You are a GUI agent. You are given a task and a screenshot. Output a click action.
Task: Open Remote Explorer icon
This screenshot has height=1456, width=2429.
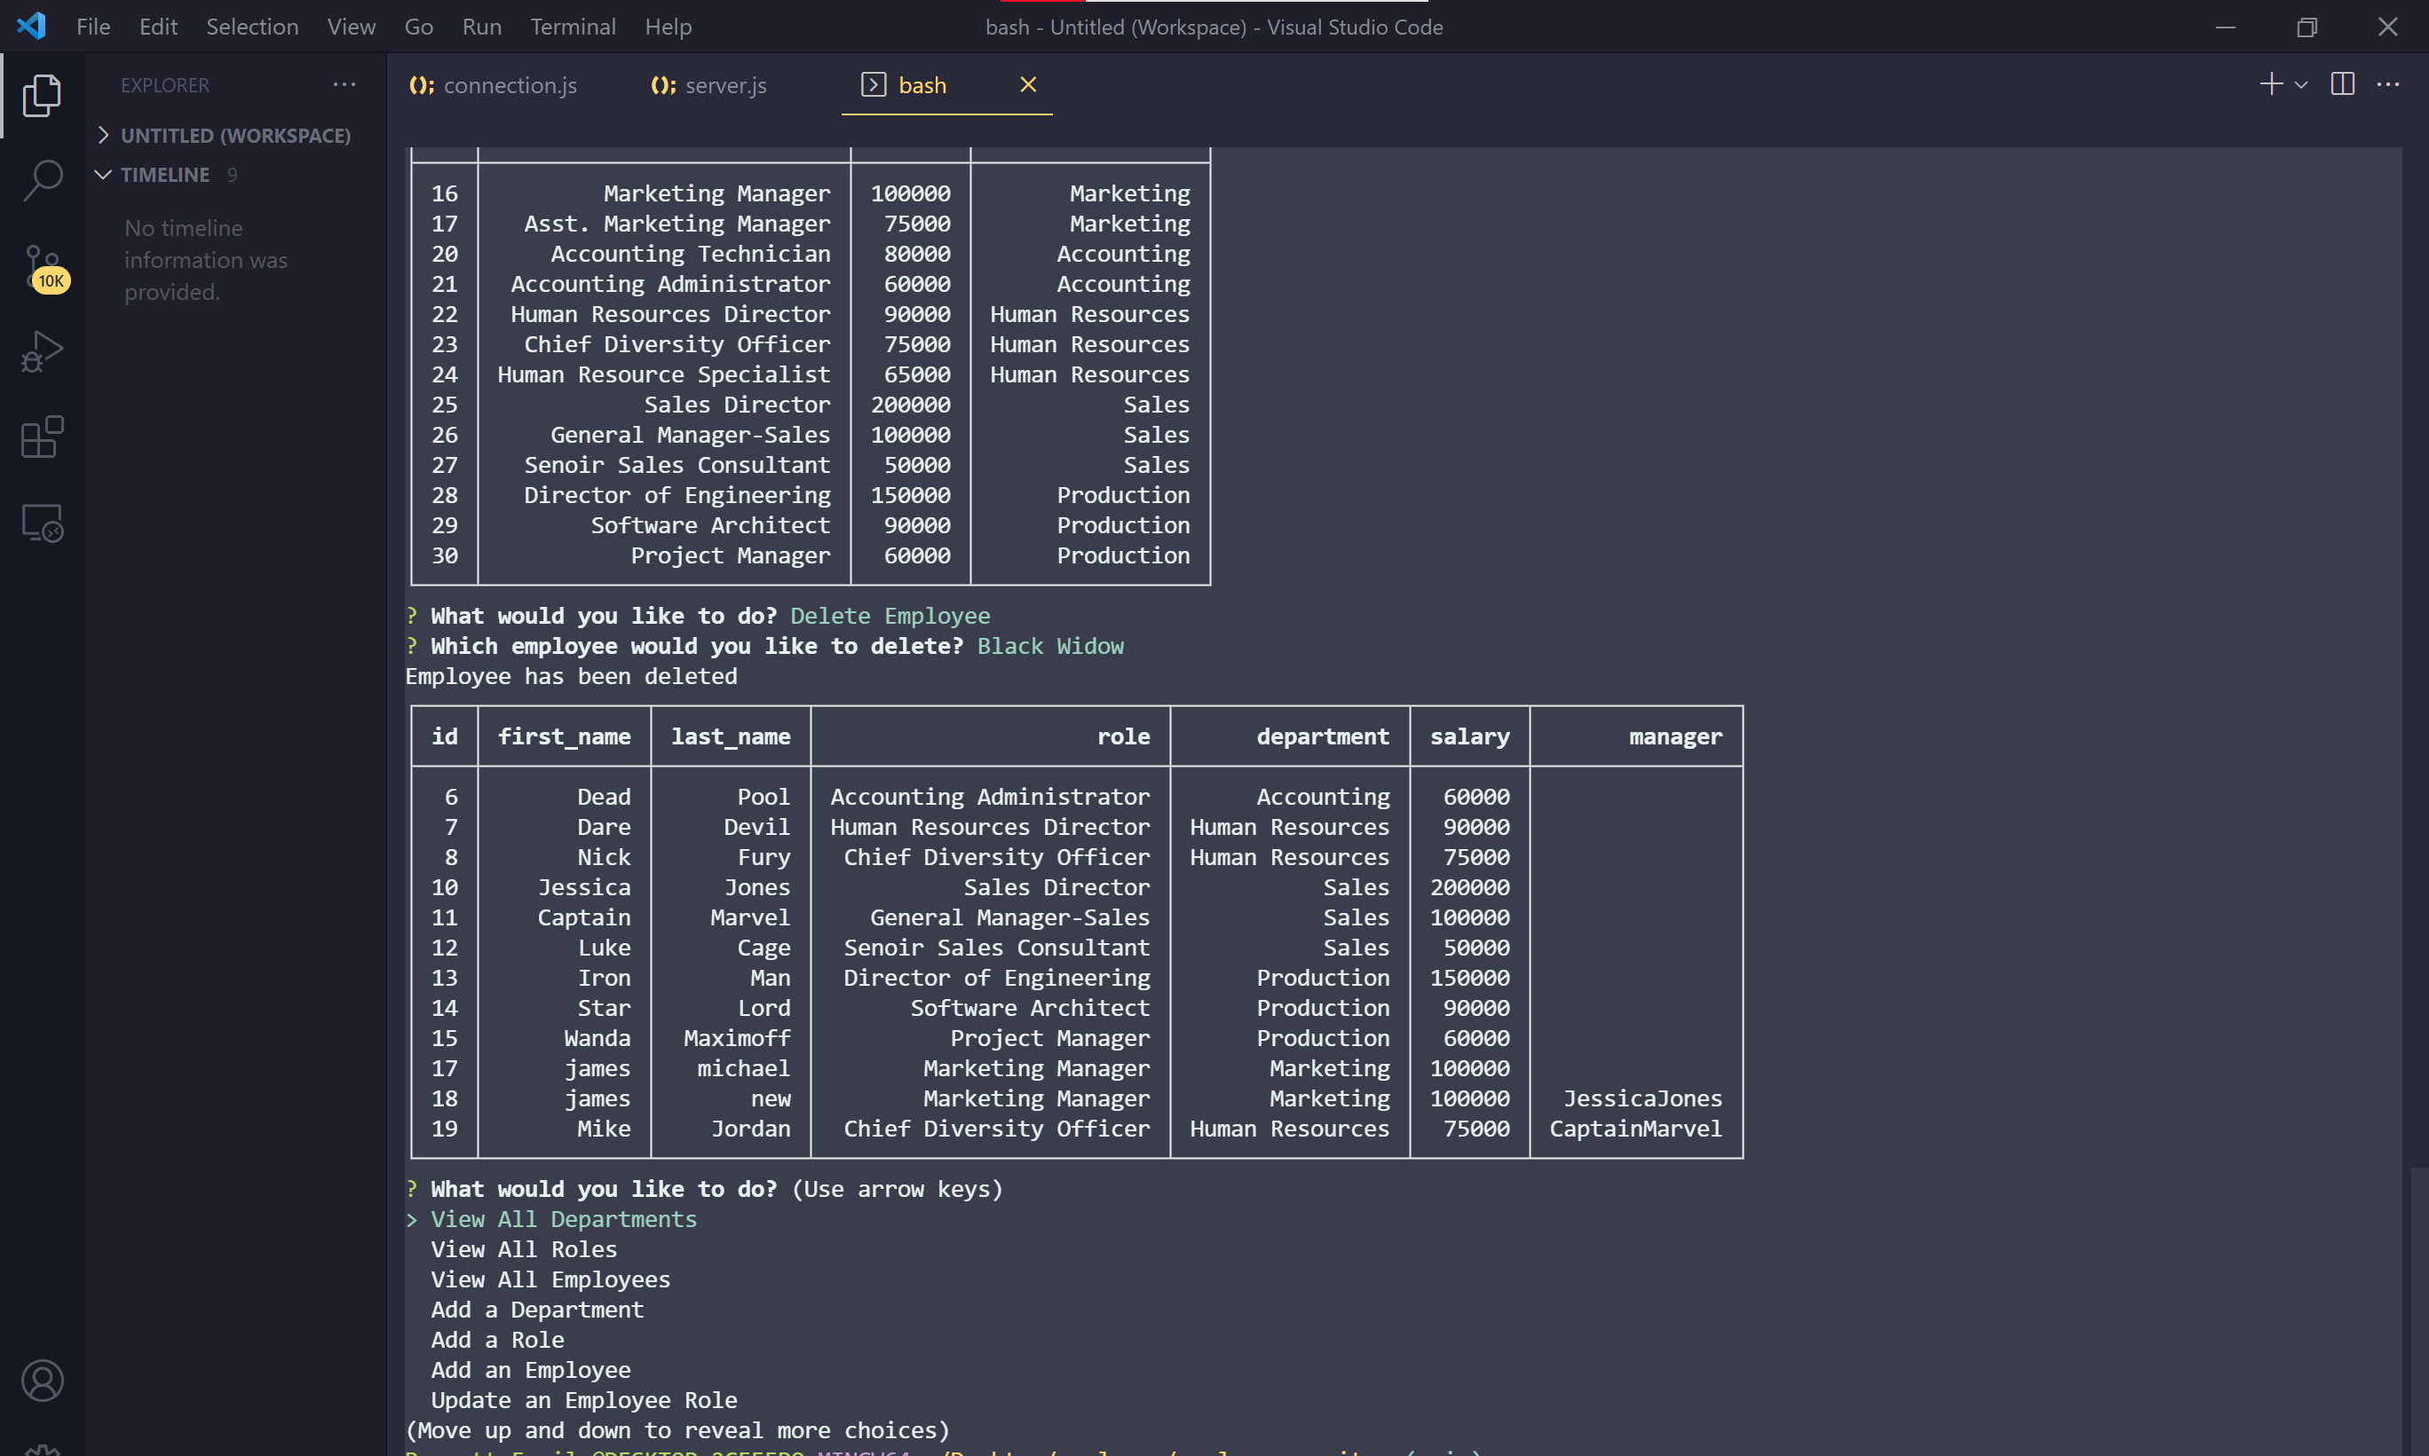(x=43, y=523)
